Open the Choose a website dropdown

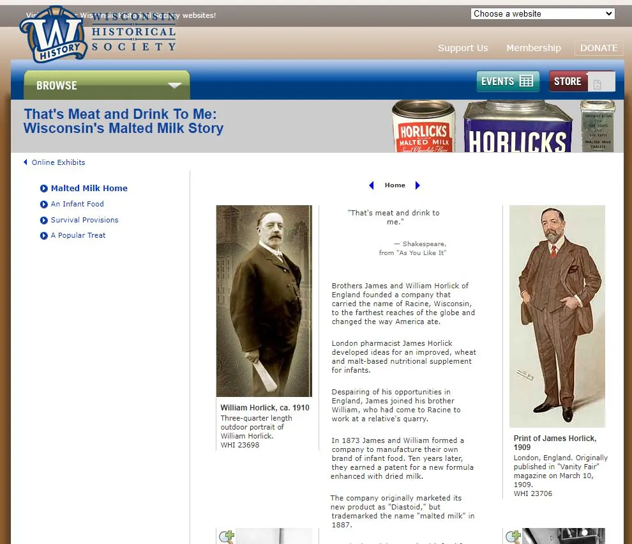click(x=543, y=13)
